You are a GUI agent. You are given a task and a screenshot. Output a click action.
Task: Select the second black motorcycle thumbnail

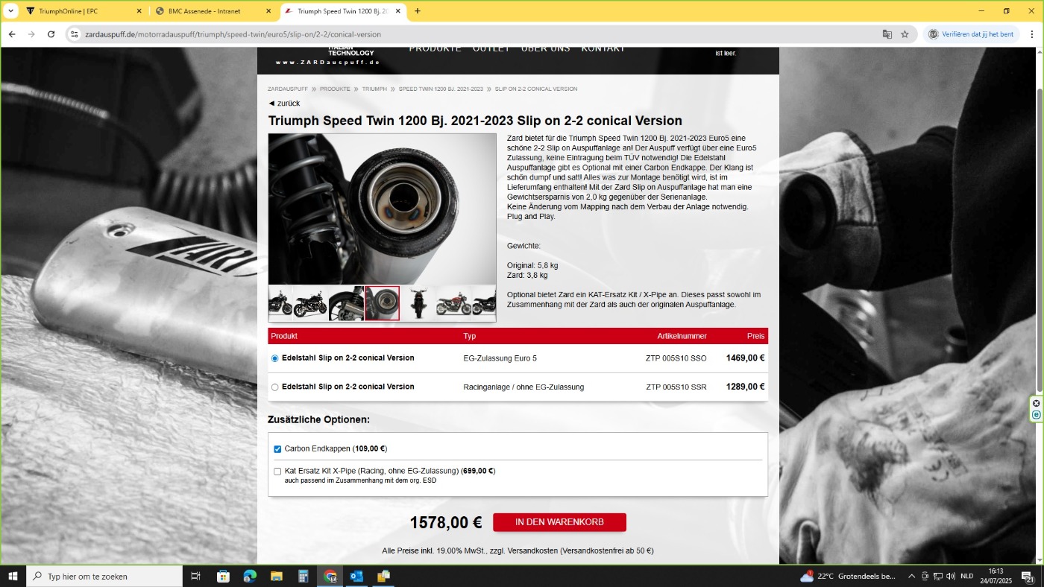coord(310,303)
